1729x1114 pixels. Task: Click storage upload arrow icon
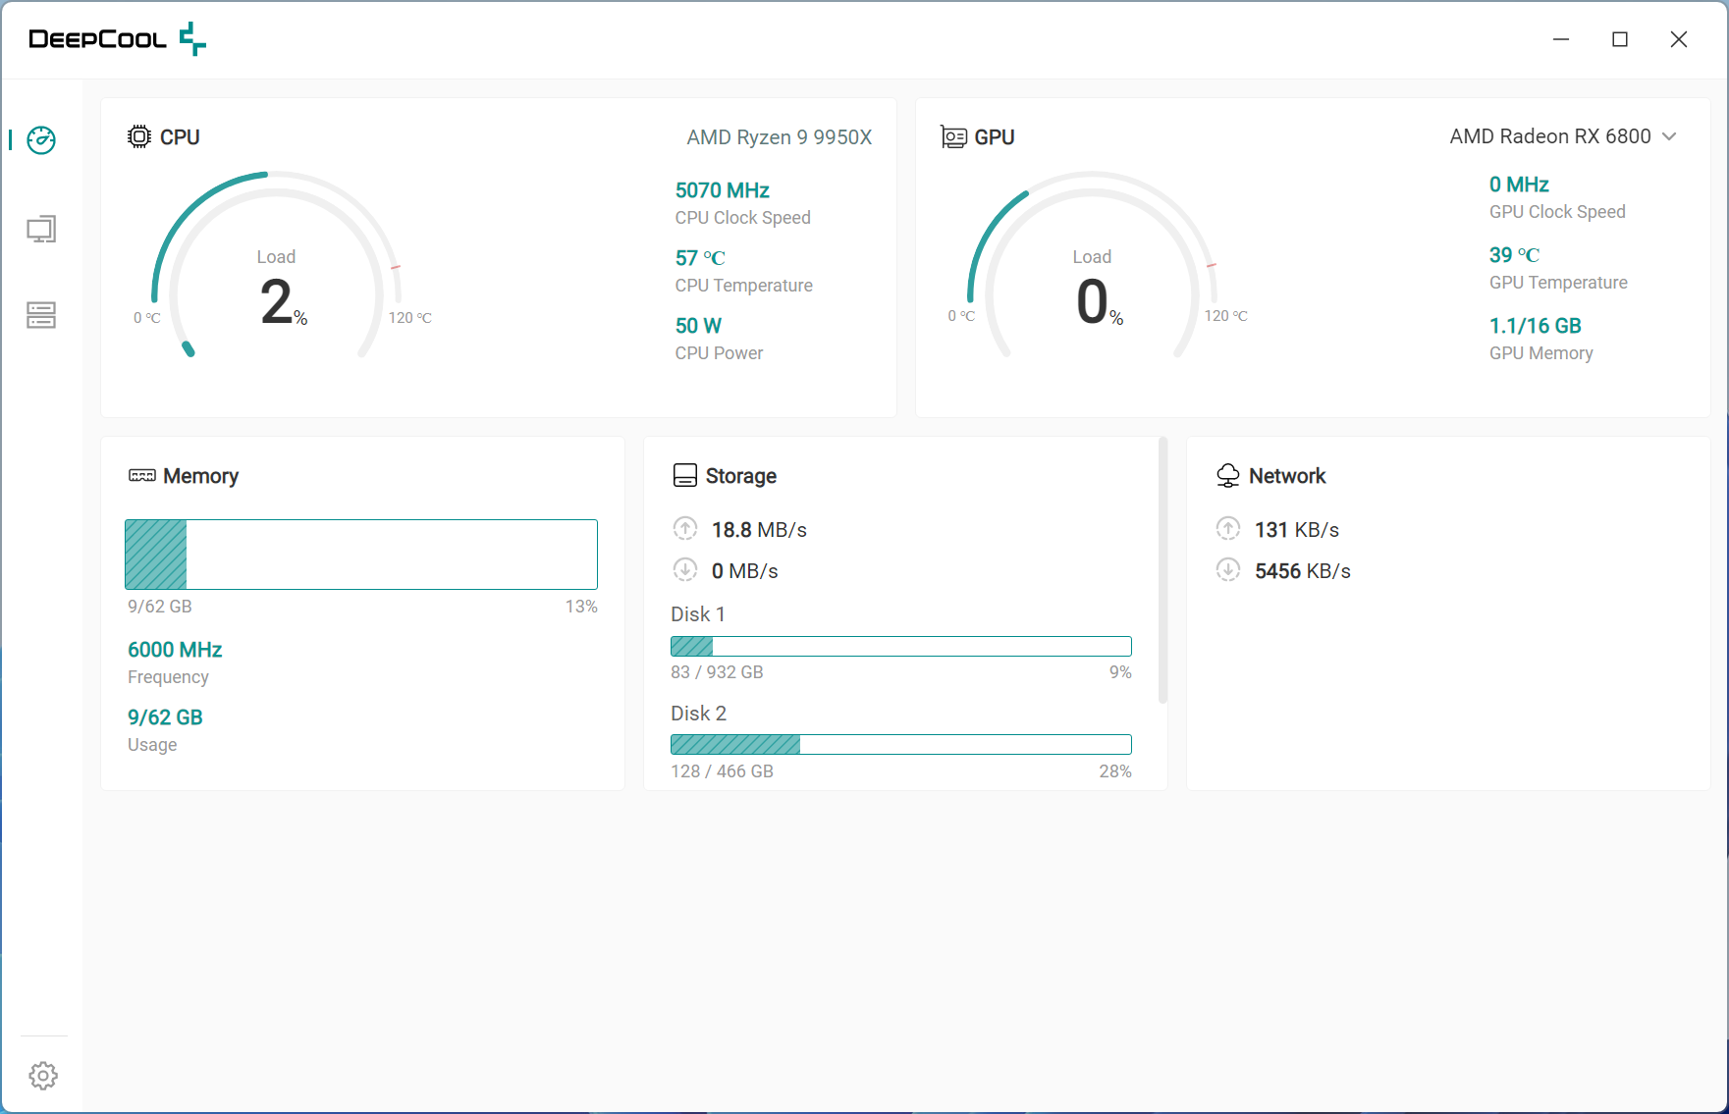point(685,529)
